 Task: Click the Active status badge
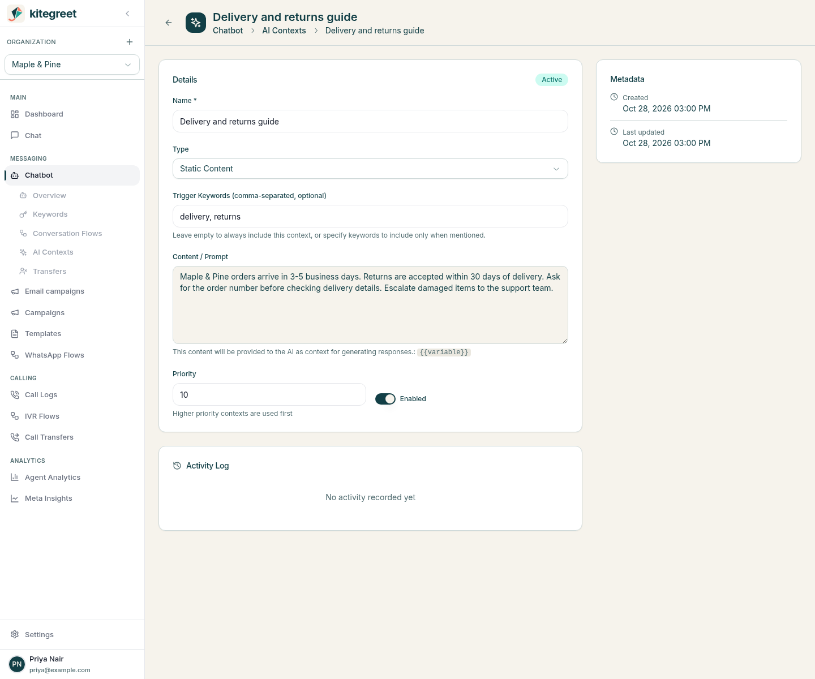552,80
